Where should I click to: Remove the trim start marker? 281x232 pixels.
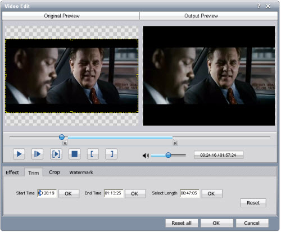click(x=65, y=143)
